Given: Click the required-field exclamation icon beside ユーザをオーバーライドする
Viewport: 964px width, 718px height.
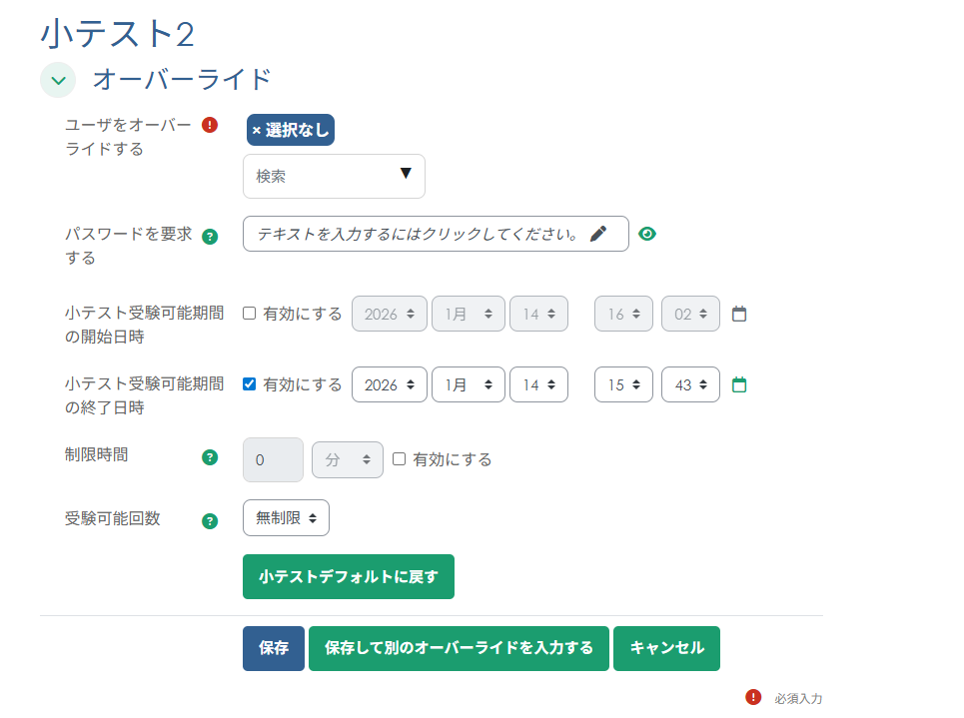Looking at the screenshot, I should tap(209, 123).
